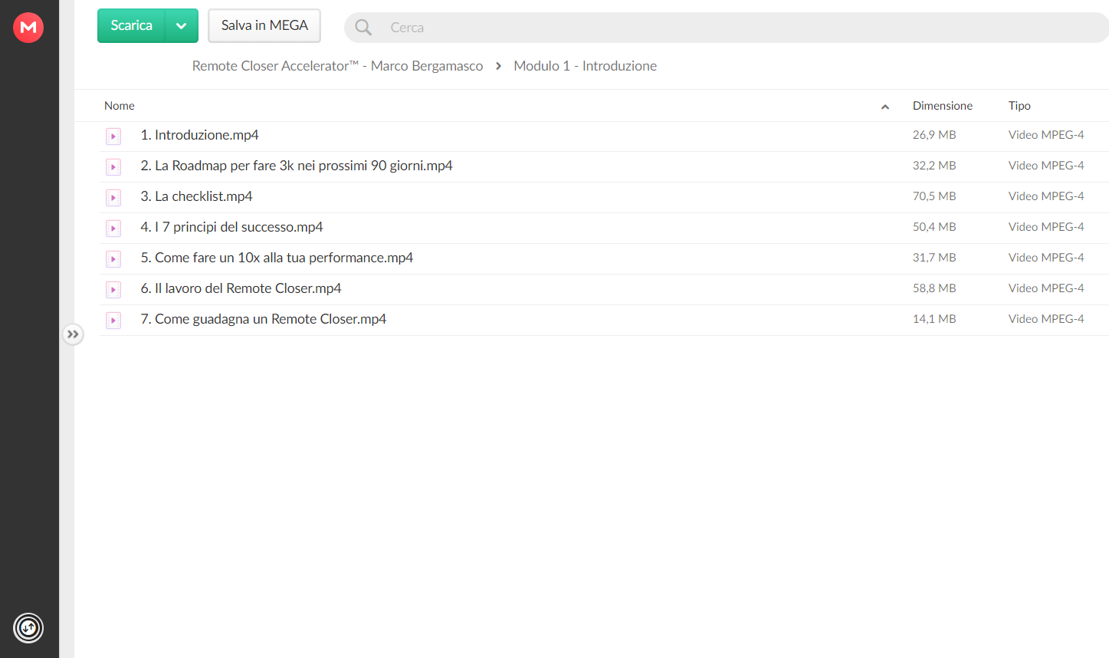Viewport: 1109px width, 658px height.
Task: Click the 26,9 MB size value
Action: pyautogui.click(x=934, y=135)
